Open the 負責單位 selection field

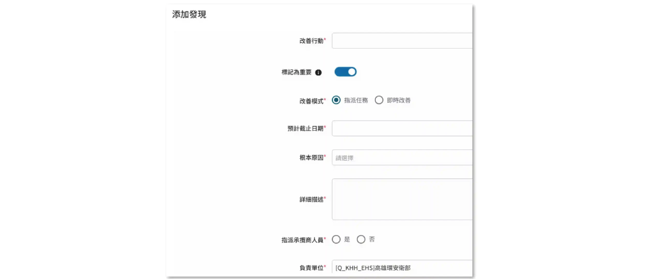[x=402, y=268]
